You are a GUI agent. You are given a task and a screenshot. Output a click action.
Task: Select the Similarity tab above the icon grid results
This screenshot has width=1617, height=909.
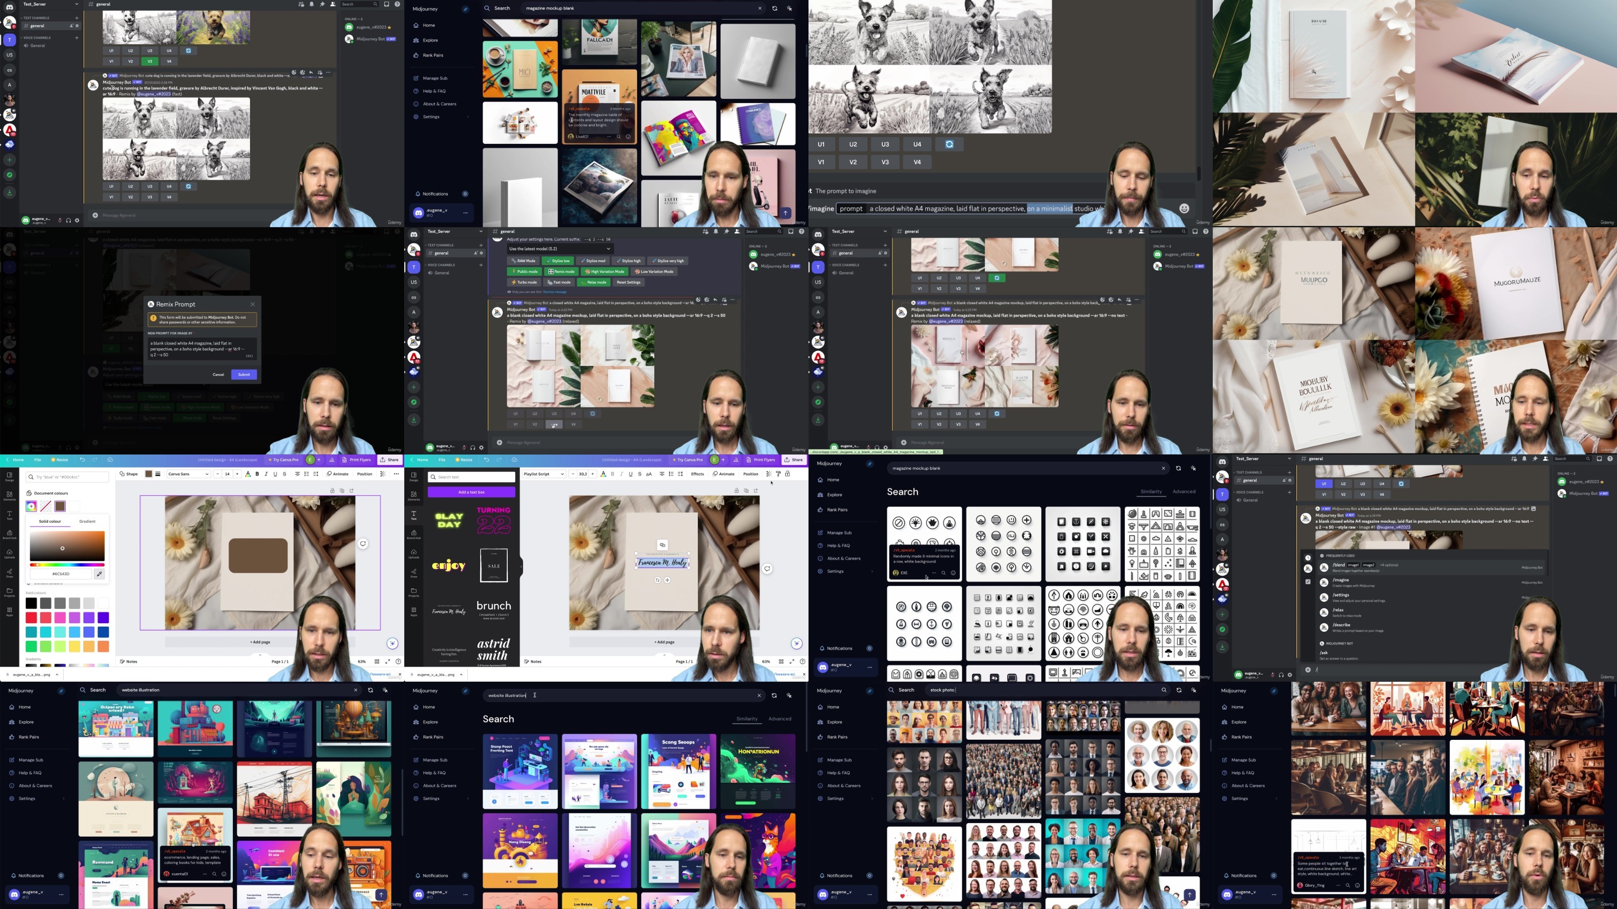pyautogui.click(x=1151, y=492)
